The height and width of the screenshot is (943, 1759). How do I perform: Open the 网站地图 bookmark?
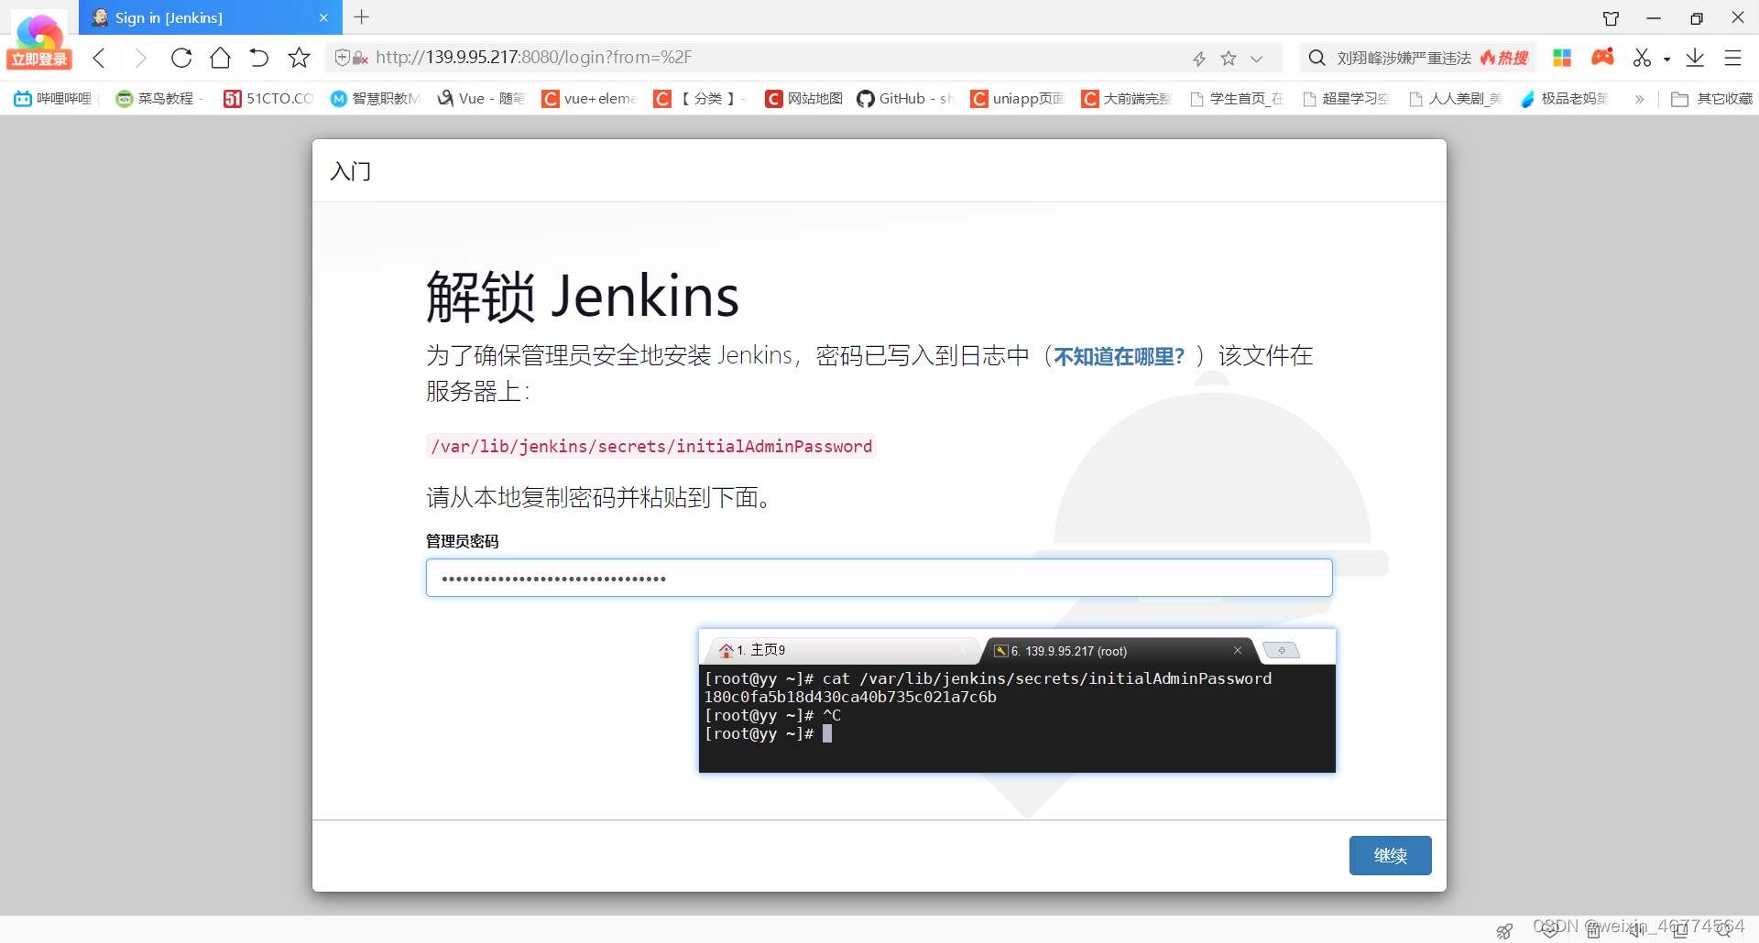804,98
